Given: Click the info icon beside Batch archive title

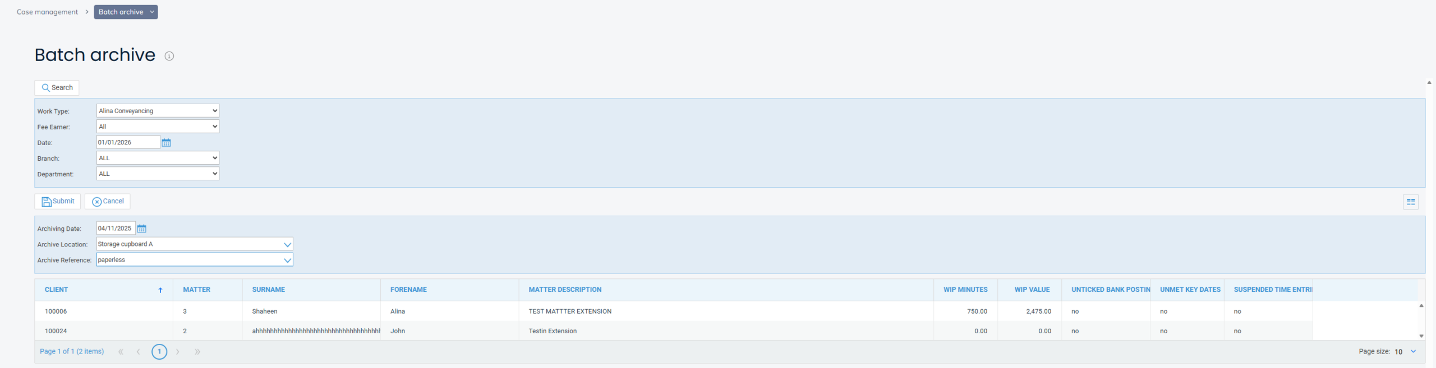Looking at the screenshot, I should [x=169, y=56].
